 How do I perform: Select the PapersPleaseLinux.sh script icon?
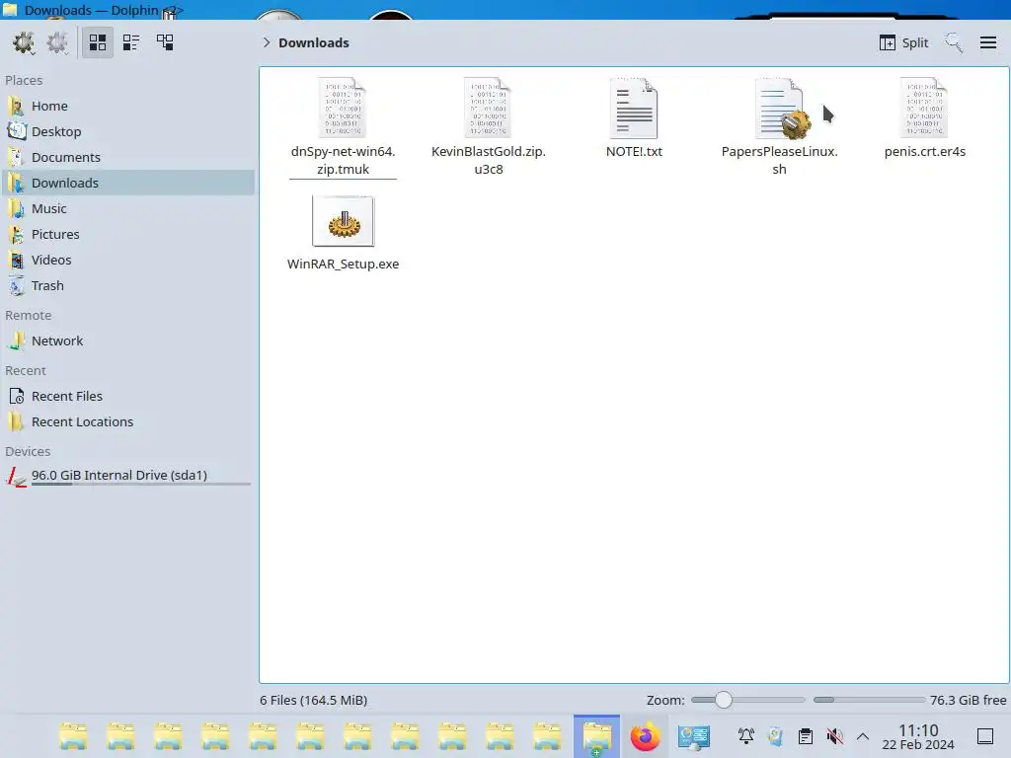pos(781,109)
